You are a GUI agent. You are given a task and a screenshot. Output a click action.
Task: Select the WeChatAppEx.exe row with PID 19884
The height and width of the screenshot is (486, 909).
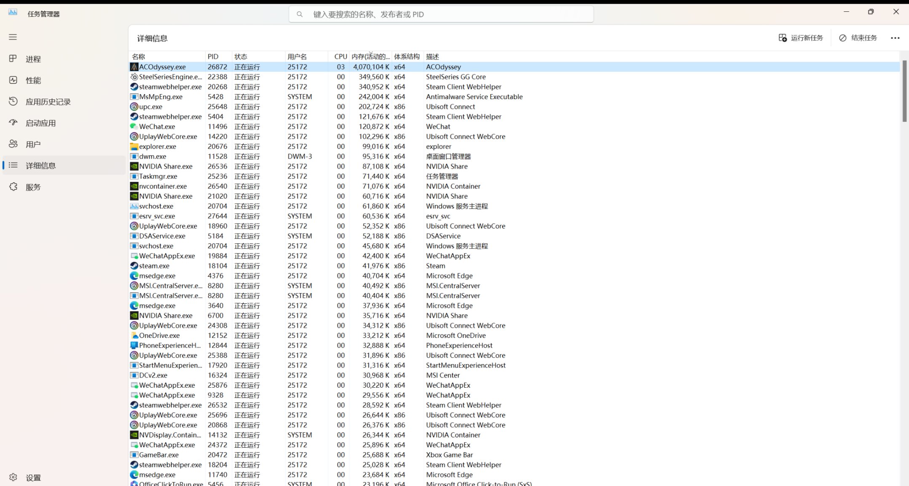click(514, 256)
